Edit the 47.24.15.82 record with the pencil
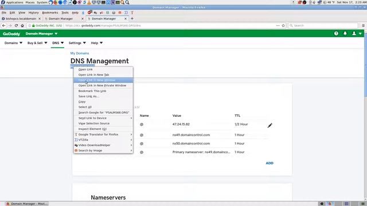This screenshot has width=367, height=206. [270, 125]
